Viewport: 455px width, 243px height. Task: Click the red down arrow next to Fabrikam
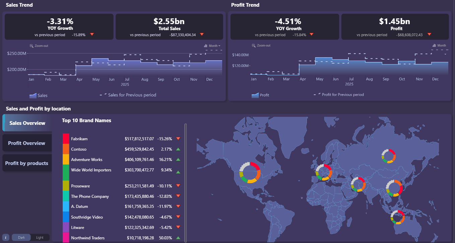click(x=178, y=139)
